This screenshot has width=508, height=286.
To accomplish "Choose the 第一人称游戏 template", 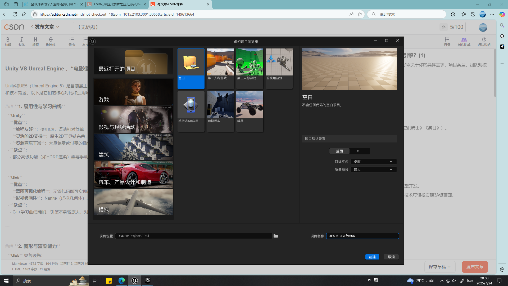I will point(220,68).
